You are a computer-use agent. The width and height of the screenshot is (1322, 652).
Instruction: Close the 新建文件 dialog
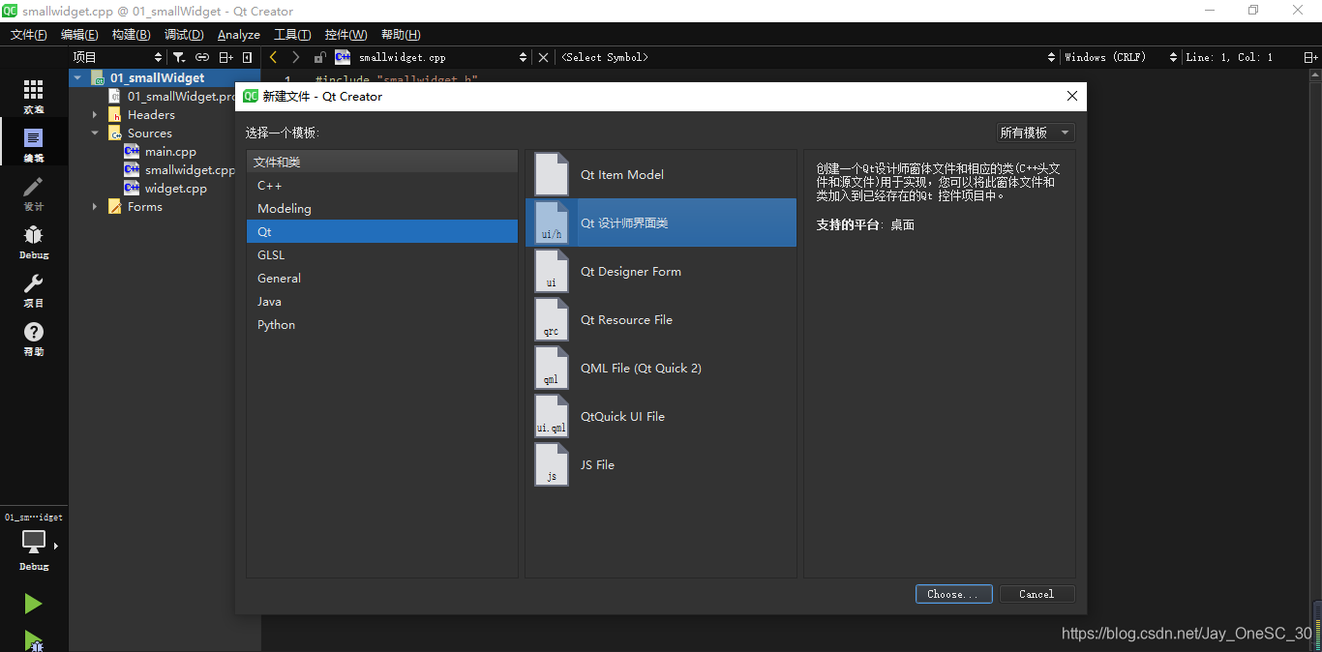1071,96
